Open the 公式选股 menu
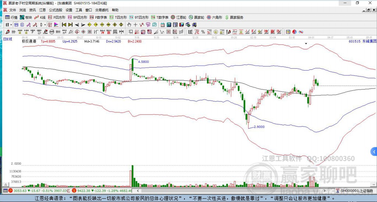The width and height of the screenshot is (377, 202). click(x=56, y=10)
